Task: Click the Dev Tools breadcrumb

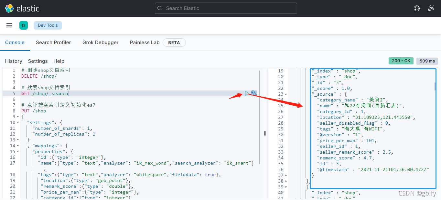Action: pyautogui.click(x=48, y=25)
